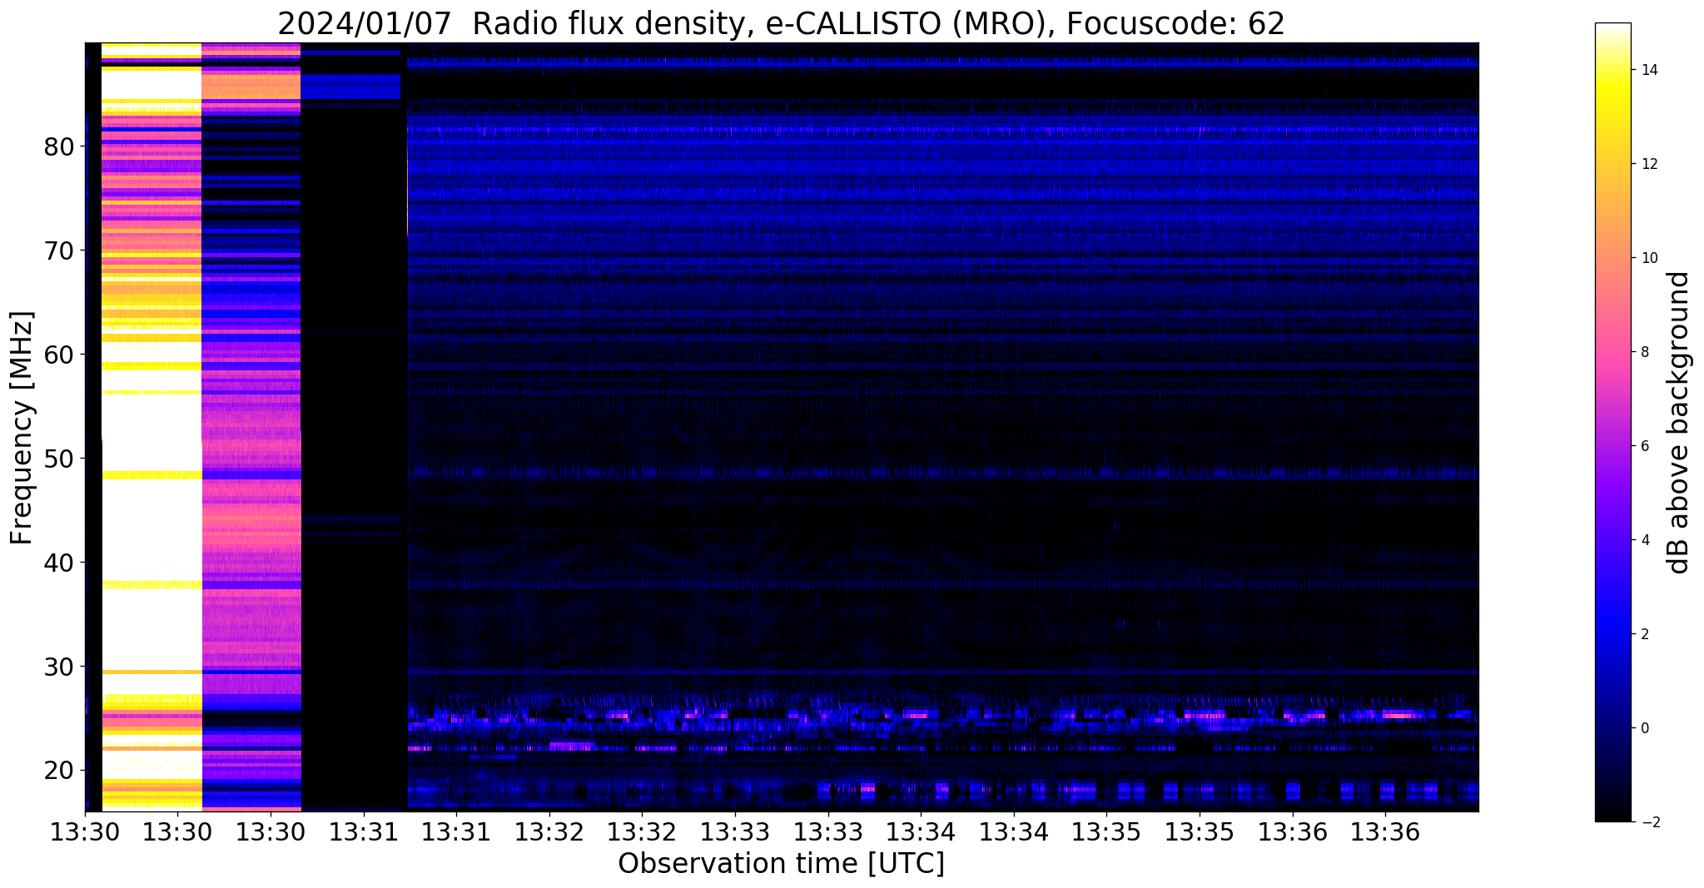
Task: Click the colorbar tick label 0
Action: (x=1644, y=728)
